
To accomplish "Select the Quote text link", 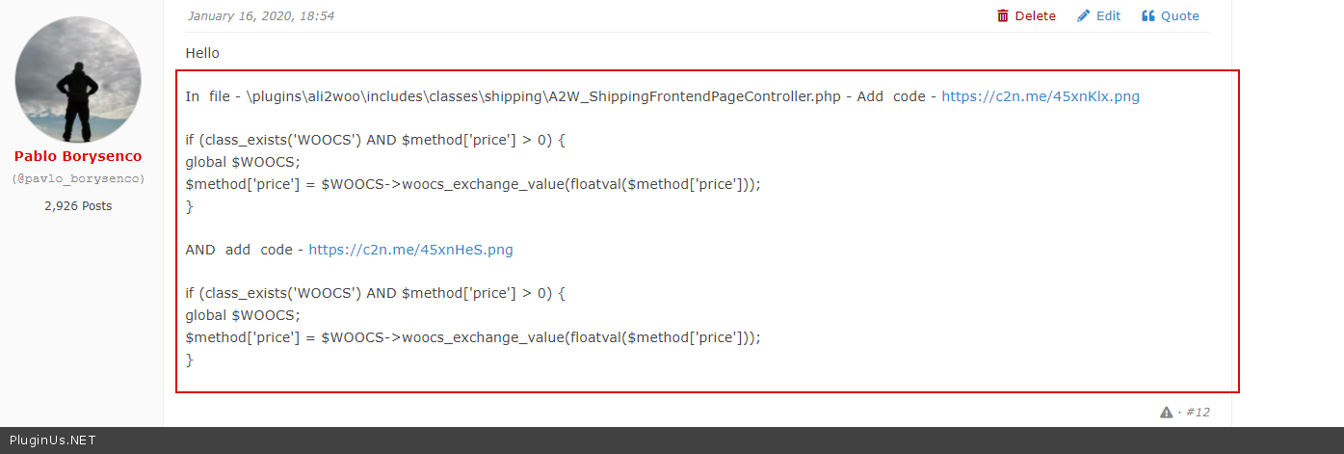I will (1179, 15).
